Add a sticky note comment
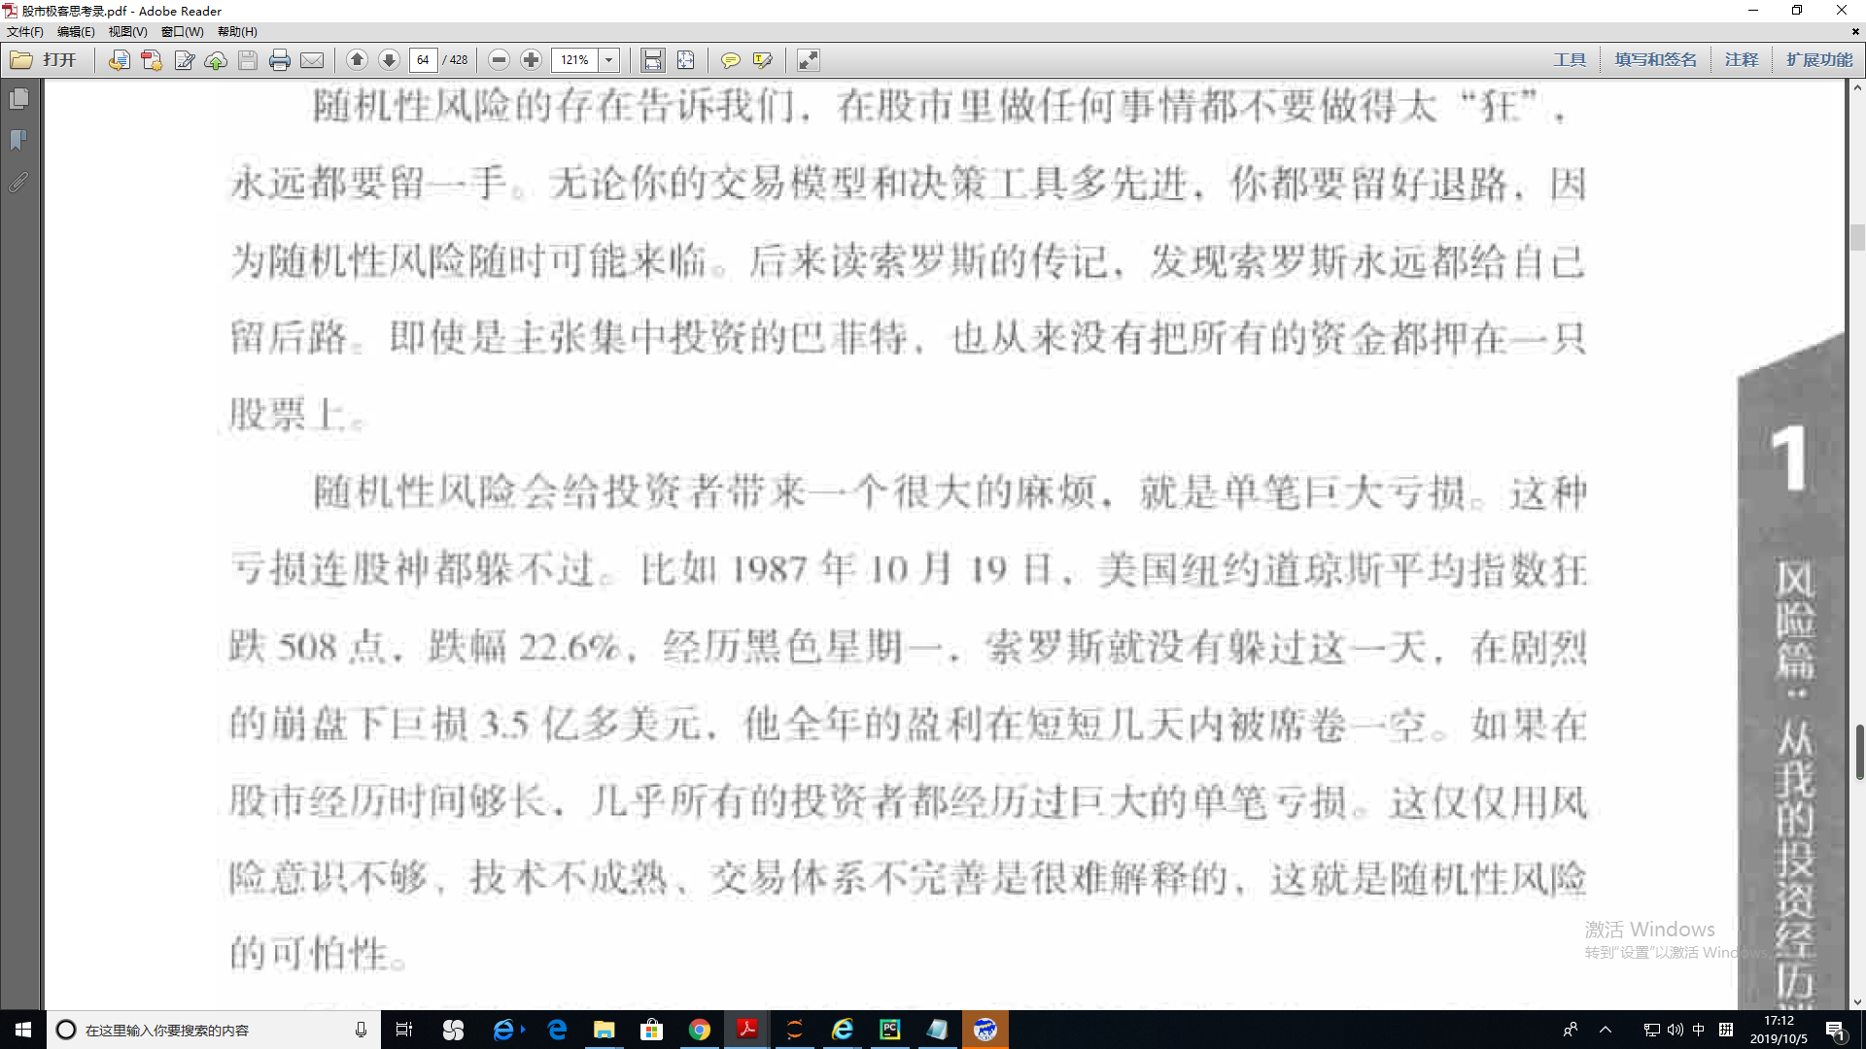1866x1049 pixels. point(730,60)
